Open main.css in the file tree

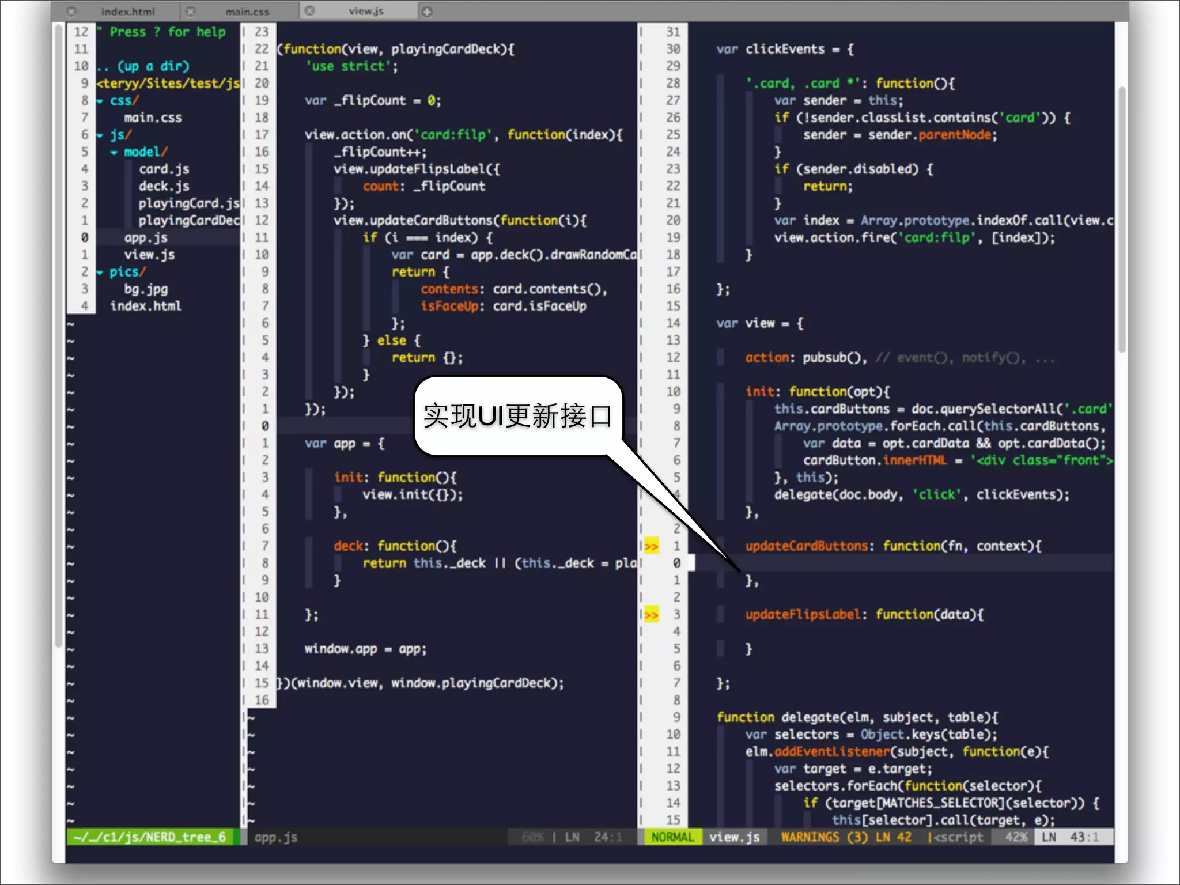point(153,118)
